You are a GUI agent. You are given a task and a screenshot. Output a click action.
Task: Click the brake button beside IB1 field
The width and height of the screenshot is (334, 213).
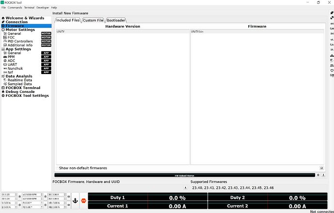click(69, 197)
